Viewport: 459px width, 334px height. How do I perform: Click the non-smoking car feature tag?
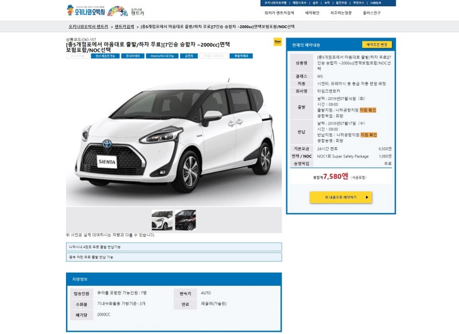click(189, 56)
